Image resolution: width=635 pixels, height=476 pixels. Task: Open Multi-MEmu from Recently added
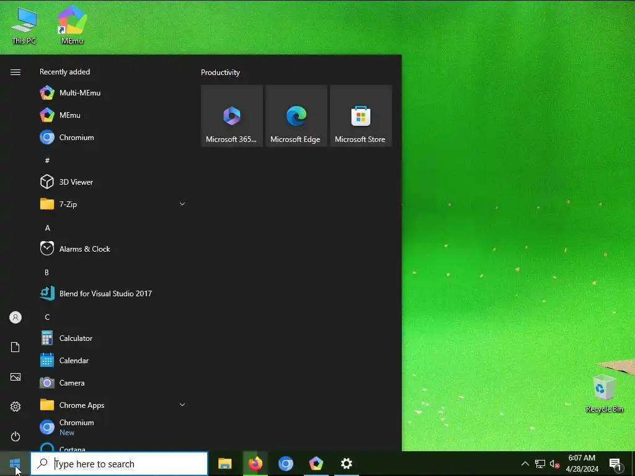[113, 93]
